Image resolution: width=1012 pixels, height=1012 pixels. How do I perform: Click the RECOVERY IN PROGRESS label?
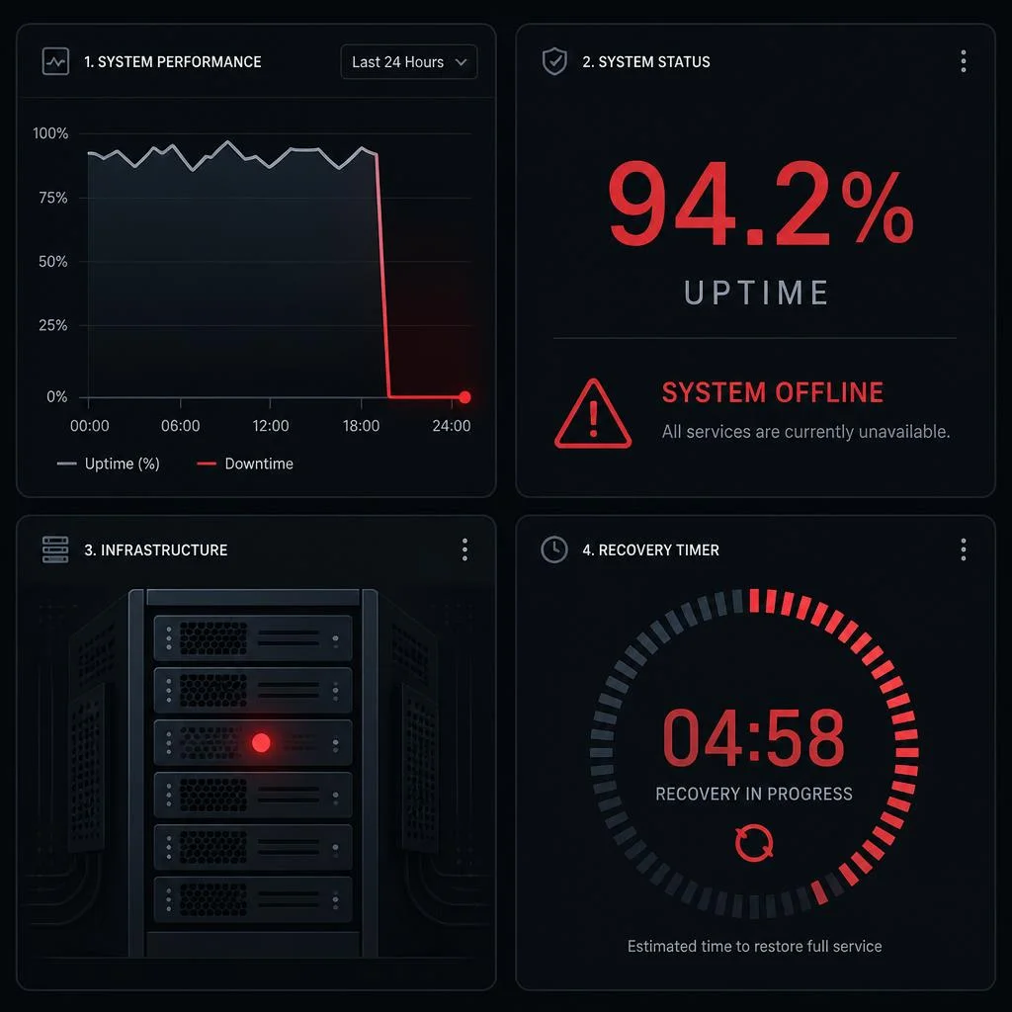754,794
